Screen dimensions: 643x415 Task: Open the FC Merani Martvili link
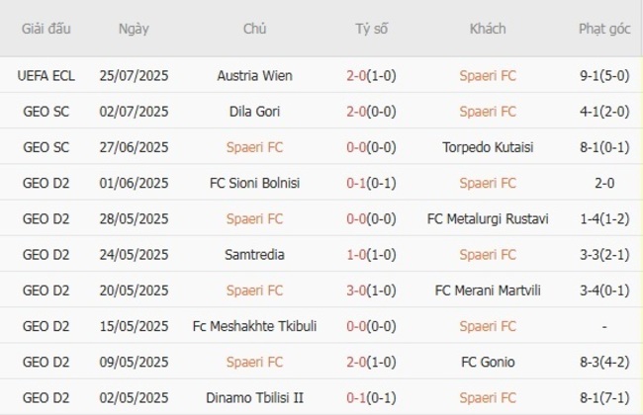click(x=488, y=290)
